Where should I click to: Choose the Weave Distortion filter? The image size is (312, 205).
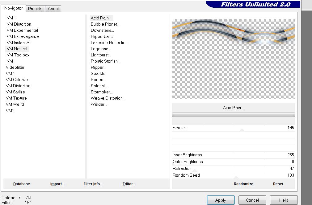point(108,98)
